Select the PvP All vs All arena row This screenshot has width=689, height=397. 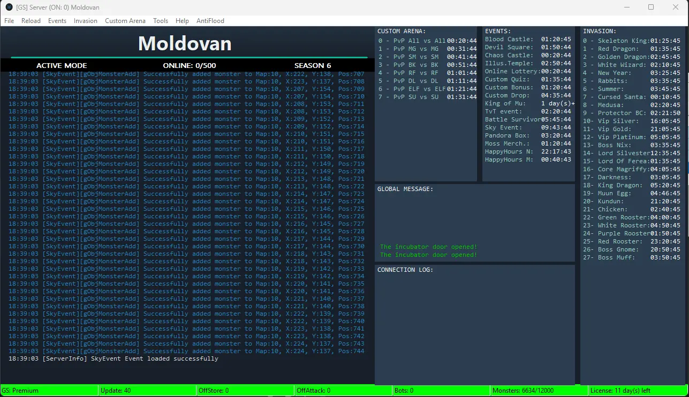point(427,41)
